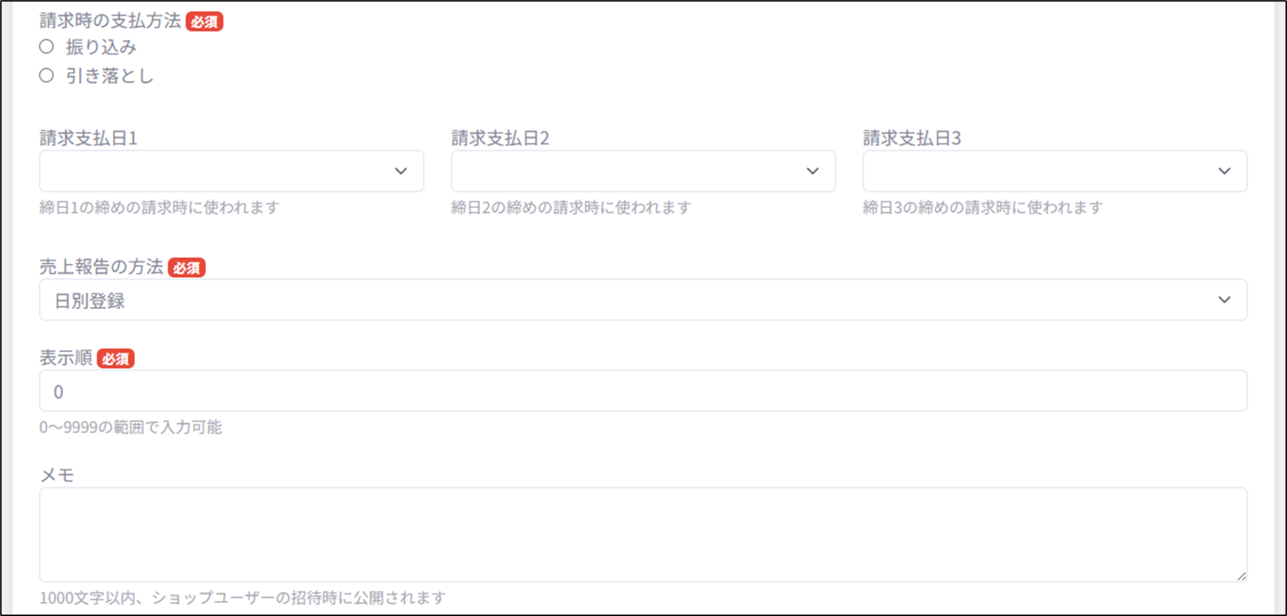
Task: Click the メモ field label
Action: (x=57, y=475)
